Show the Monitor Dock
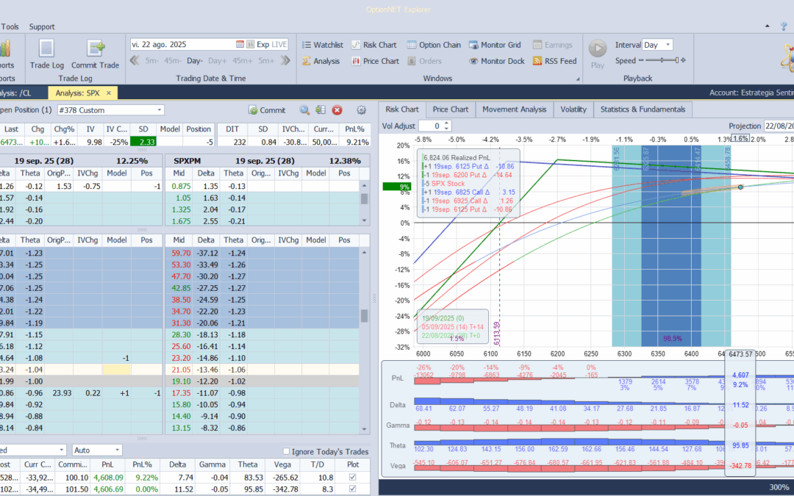Image resolution: width=794 pixels, height=496 pixels. coord(496,62)
